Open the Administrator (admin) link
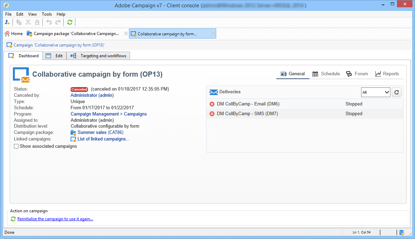 point(92,95)
